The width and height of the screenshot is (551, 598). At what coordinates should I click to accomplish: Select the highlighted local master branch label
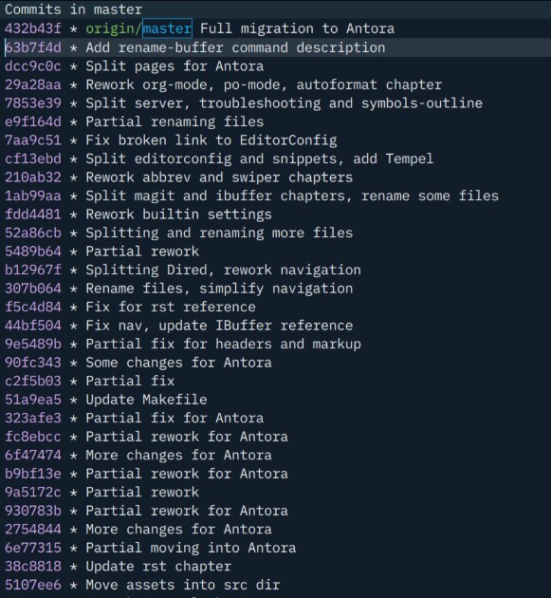[x=167, y=28]
